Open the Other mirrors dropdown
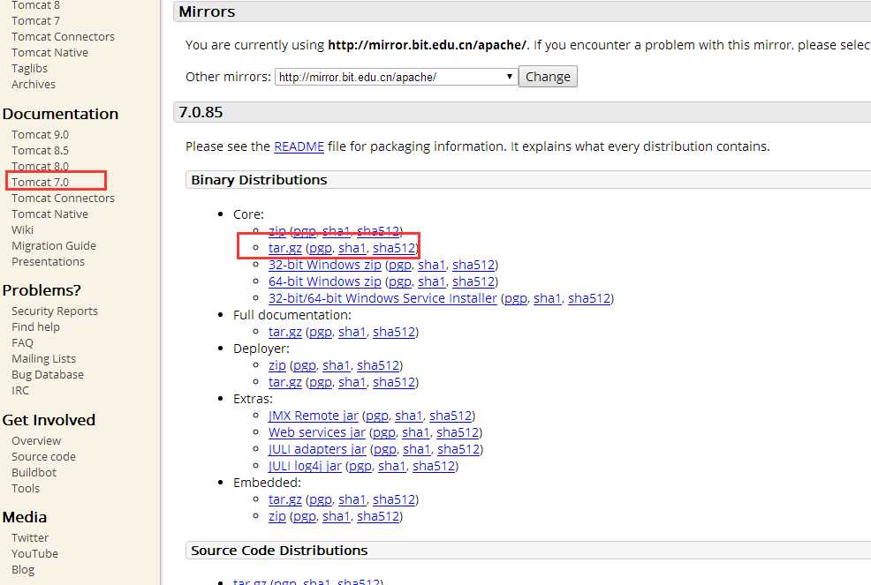 point(396,77)
